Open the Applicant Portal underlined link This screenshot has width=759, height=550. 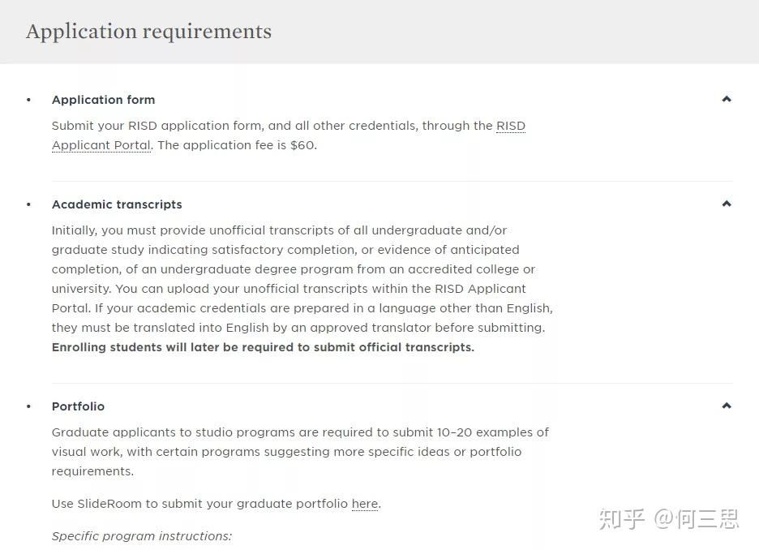click(x=101, y=145)
